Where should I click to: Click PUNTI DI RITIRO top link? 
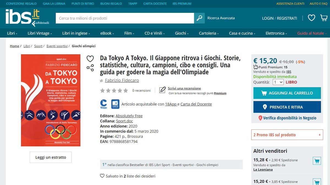[83, 4]
